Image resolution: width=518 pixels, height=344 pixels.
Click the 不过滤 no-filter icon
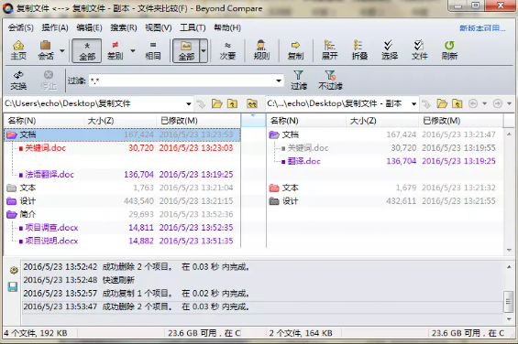click(x=330, y=81)
